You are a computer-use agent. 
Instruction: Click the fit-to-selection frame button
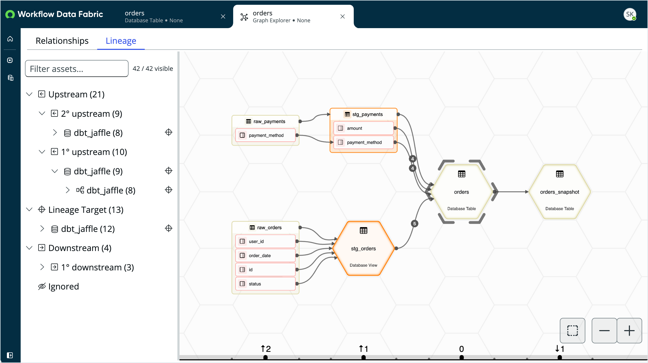[x=572, y=331]
